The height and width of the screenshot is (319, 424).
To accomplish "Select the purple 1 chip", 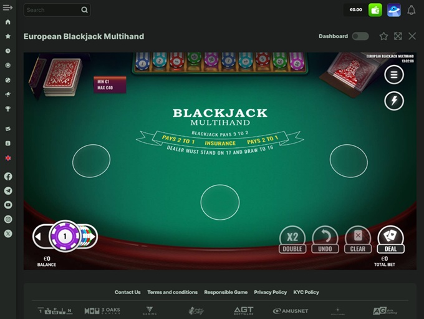I will pyautogui.click(x=65, y=237).
